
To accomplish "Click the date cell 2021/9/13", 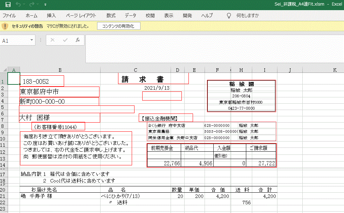I will pos(157,88).
